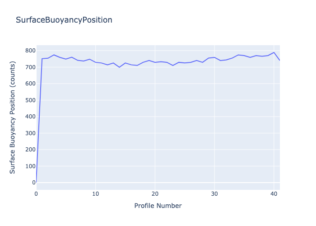Click the SurfaceBuoyancyPosition chart title
This screenshot has width=316, height=226.
click(x=64, y=20)
